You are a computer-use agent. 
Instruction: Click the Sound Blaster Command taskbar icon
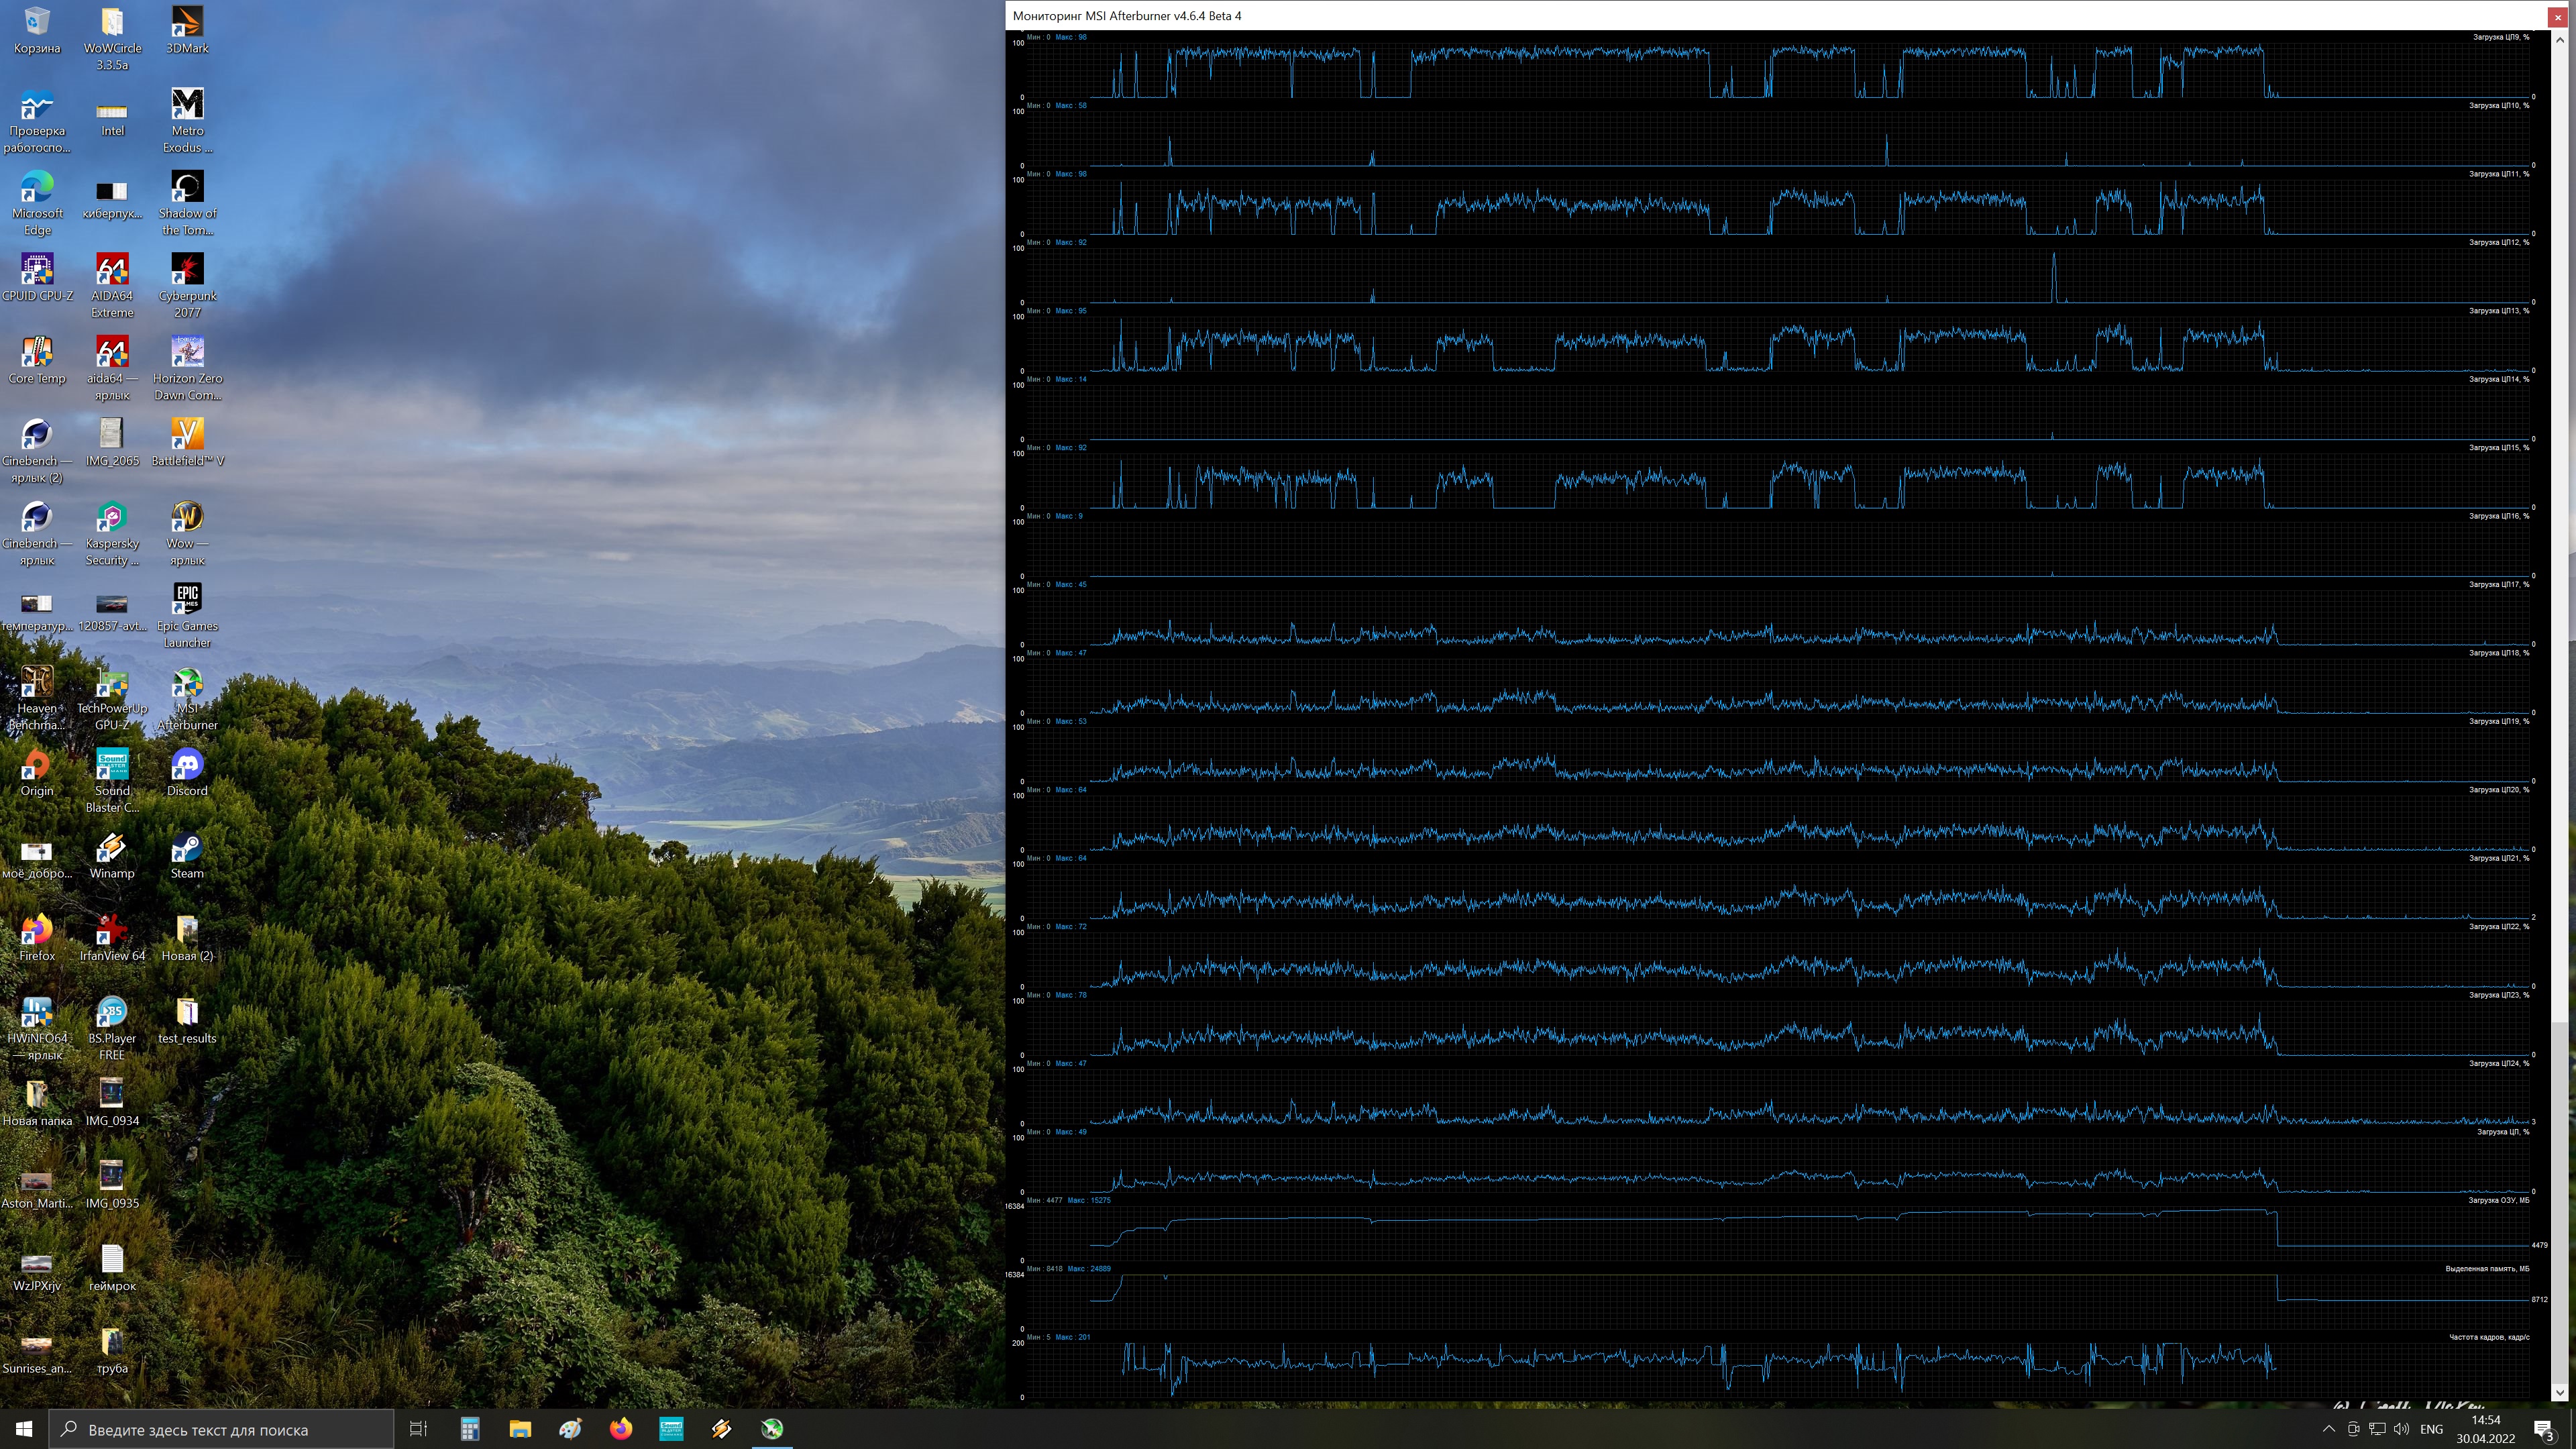tap(671, 1429)
